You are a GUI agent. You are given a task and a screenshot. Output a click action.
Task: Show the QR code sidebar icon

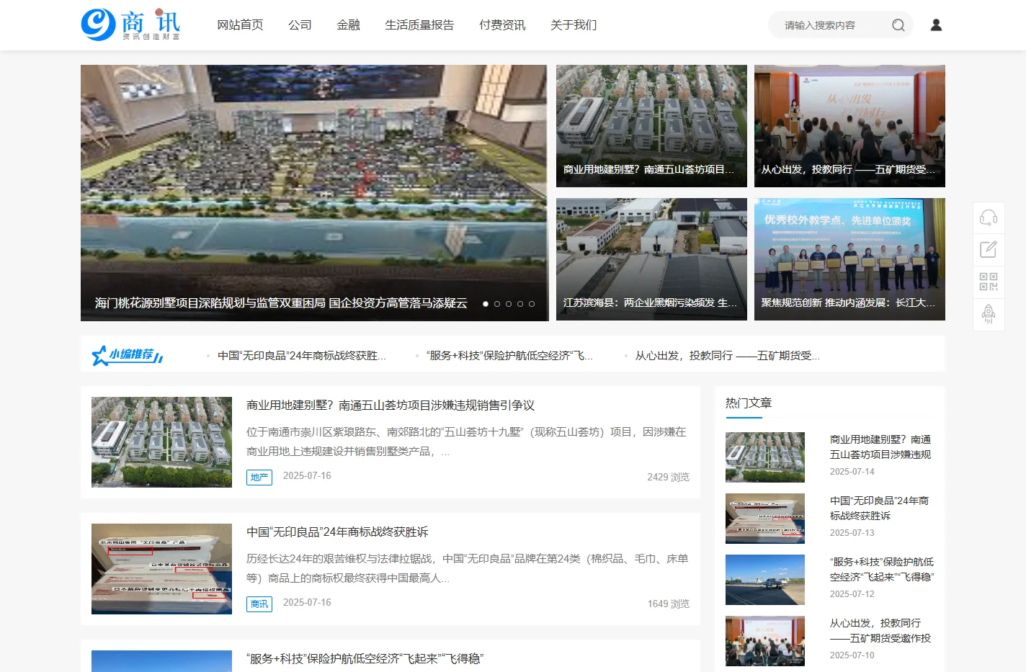point(989,282)
